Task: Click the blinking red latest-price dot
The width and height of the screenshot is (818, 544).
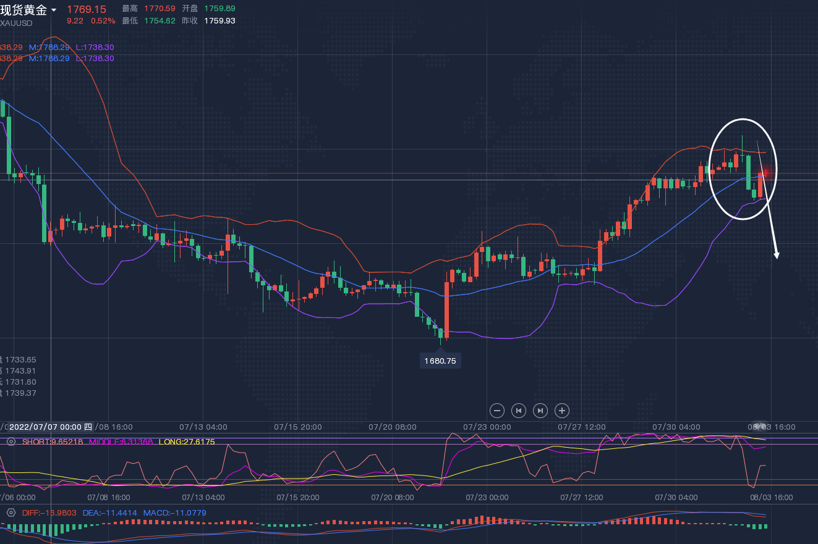Action: click(766, 172)
